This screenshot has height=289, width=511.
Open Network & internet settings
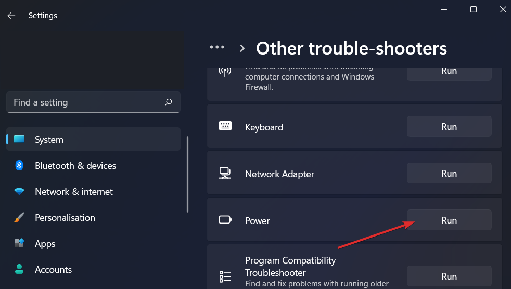(x=93, y=191)
